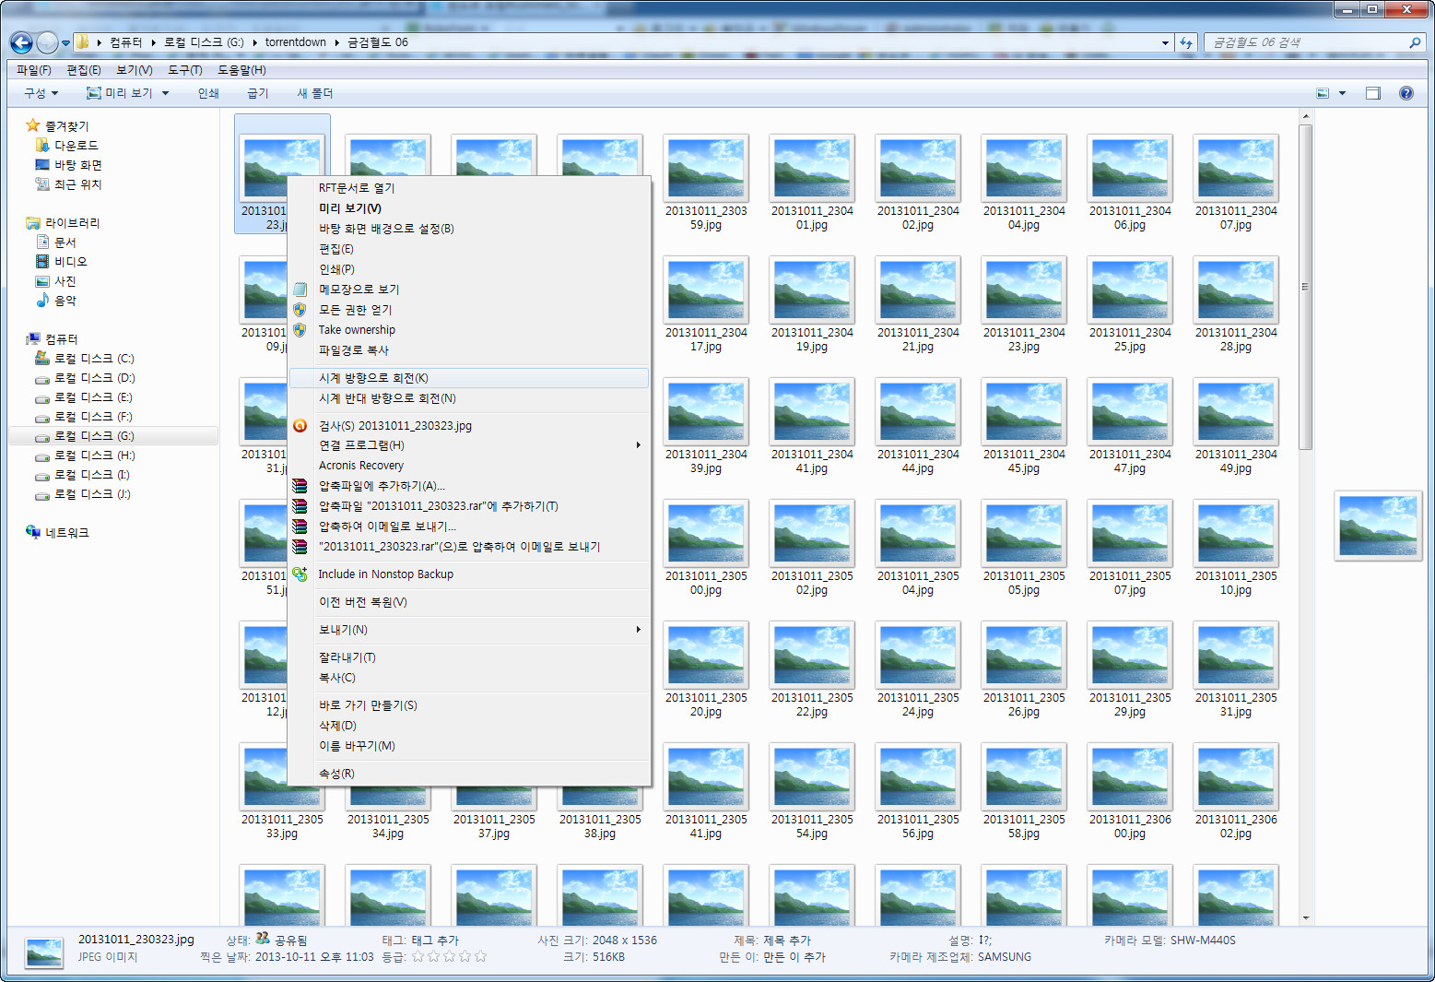Choose 검사(S) 20131011_230323.jpg antivirus entry
Viewport: 1435px width, 982px height.
point(468,426)
